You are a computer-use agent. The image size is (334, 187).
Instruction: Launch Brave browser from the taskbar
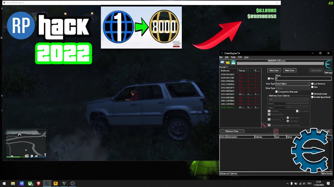click(x=39, y=184)
